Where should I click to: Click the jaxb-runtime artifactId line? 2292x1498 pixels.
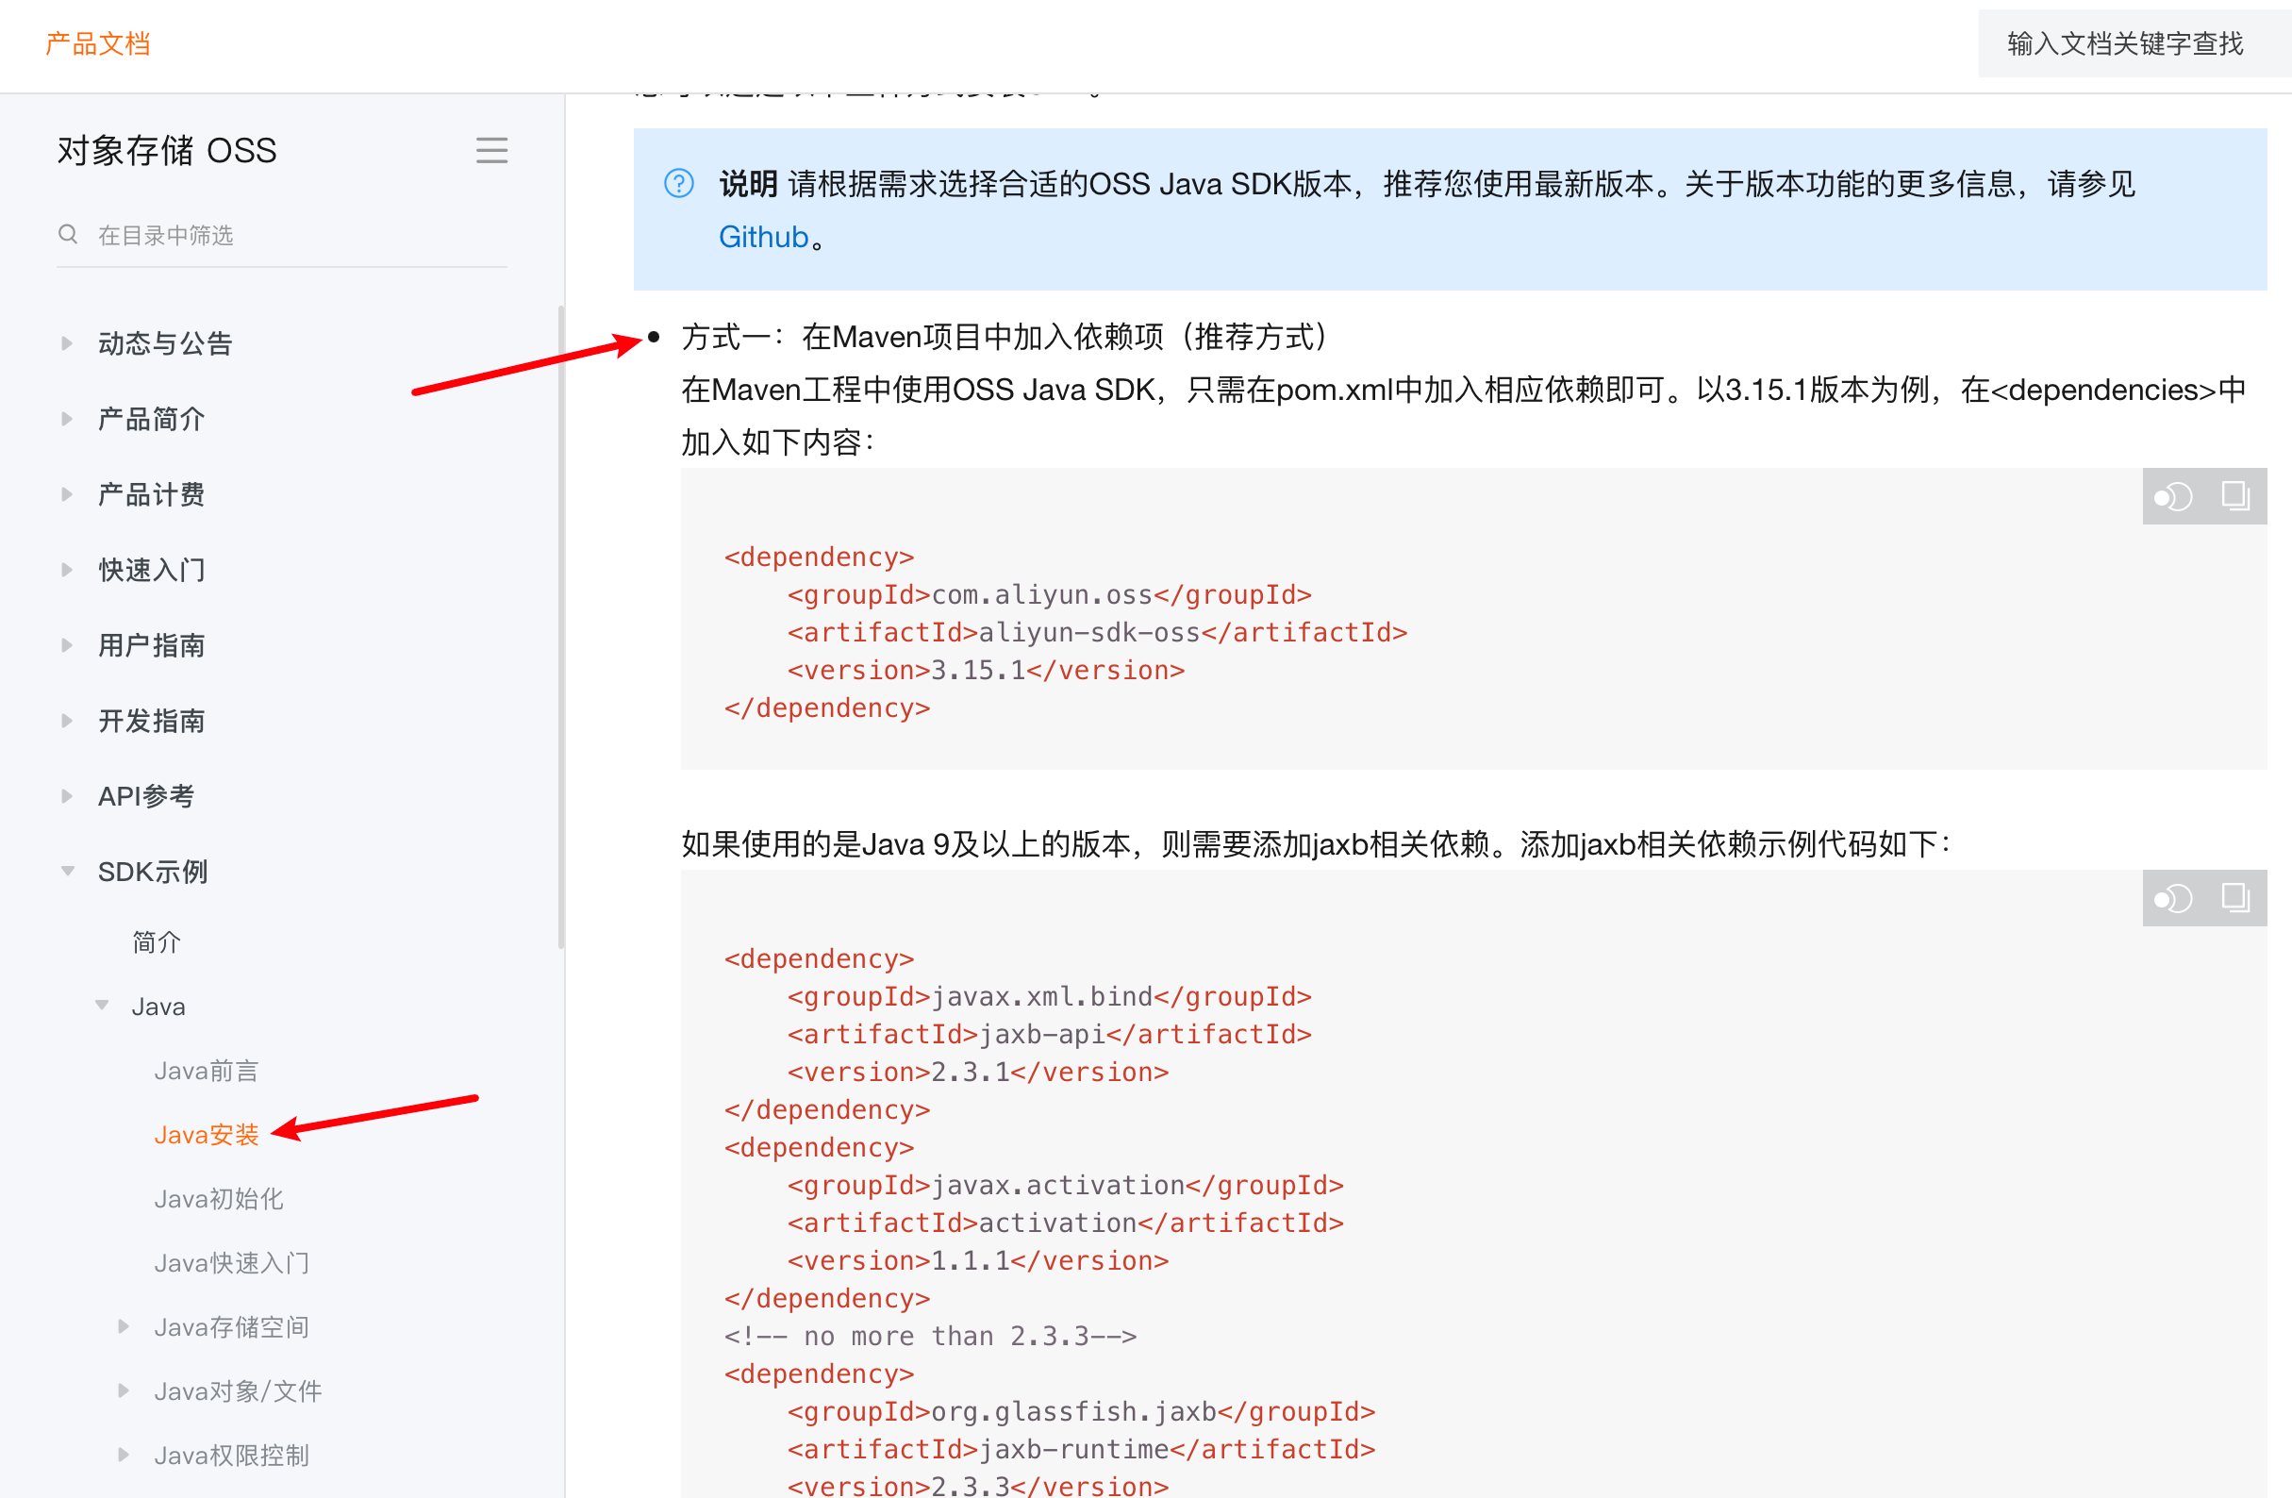point(1082,1450)
